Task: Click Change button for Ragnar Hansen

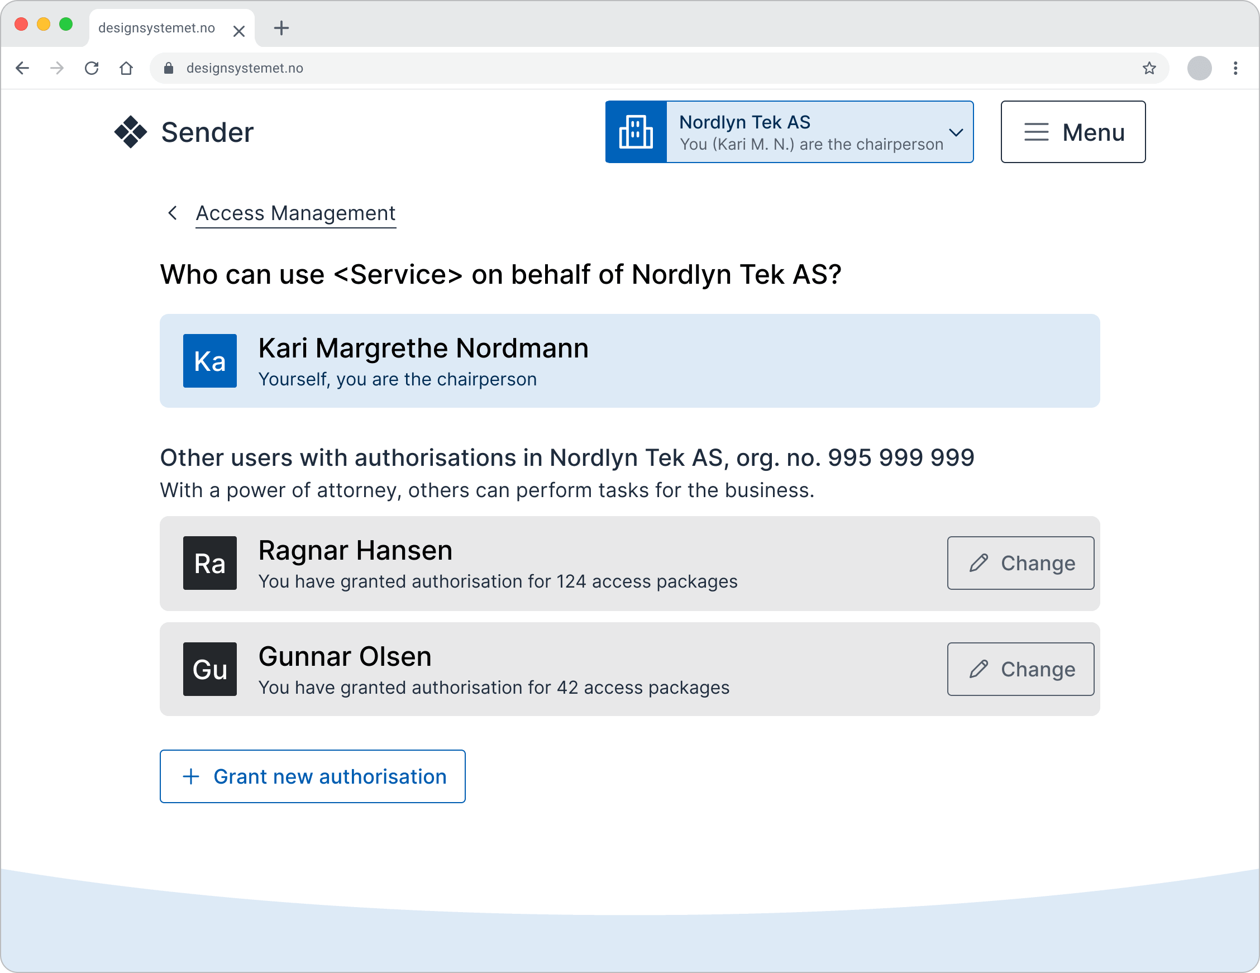Action: pyautogui.click(x=1020, y=562)
